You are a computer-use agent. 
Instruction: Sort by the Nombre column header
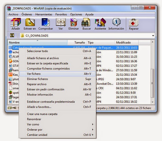click(x=38, y=42)
